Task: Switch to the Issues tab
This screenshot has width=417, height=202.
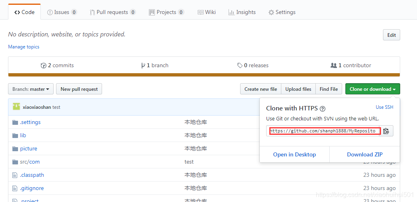Action: click(62, 12)
